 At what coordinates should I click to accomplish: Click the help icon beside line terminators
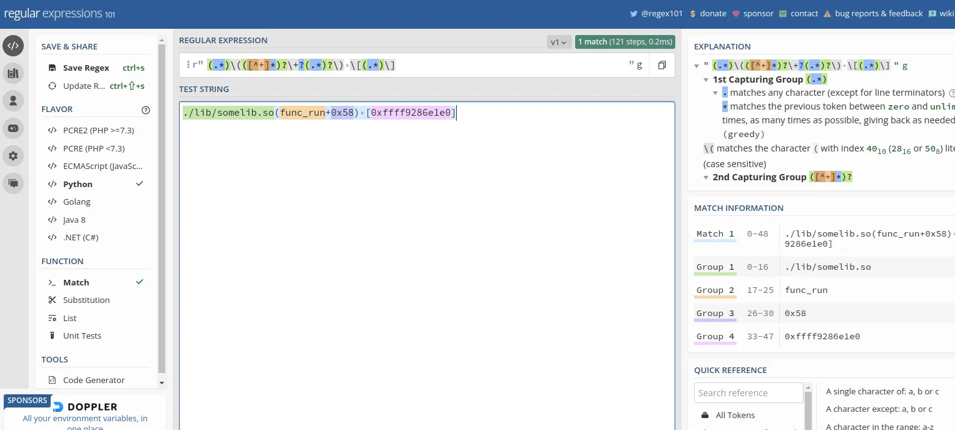(x=952, y=93)
